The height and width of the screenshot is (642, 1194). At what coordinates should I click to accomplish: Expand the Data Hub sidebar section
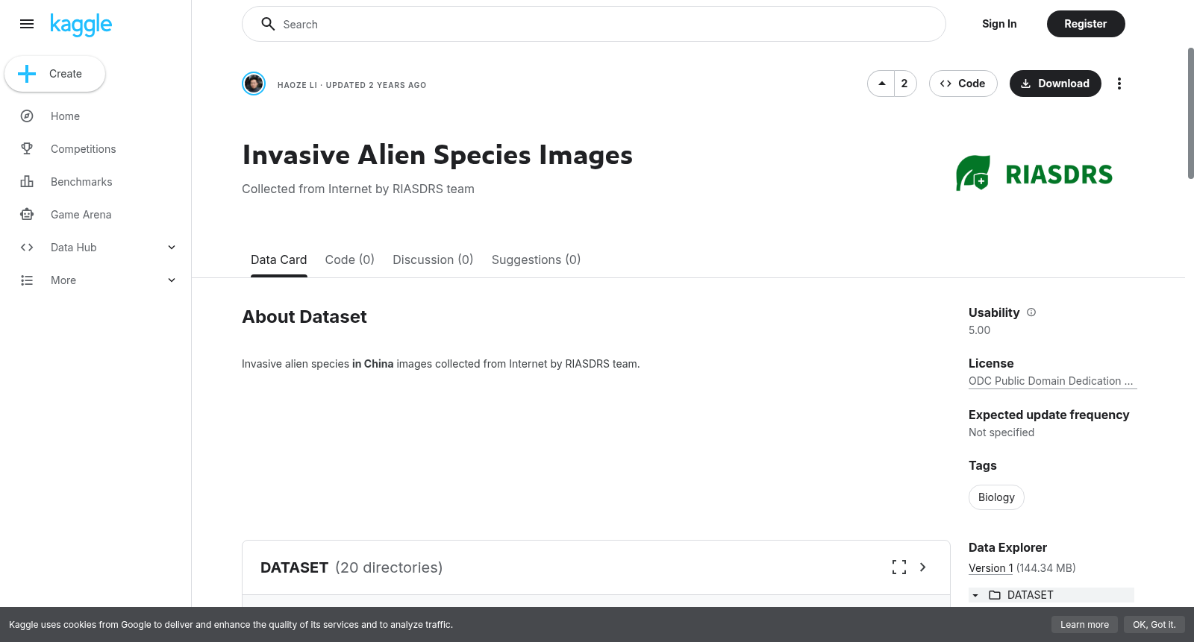pos(172,248)
